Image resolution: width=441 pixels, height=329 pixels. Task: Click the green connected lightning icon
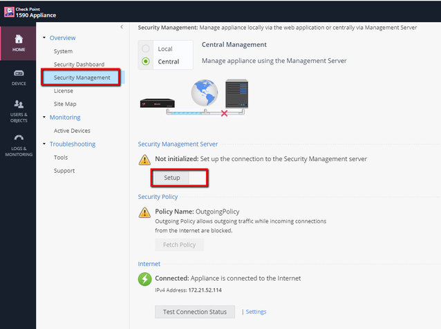(x=144, y=279)
